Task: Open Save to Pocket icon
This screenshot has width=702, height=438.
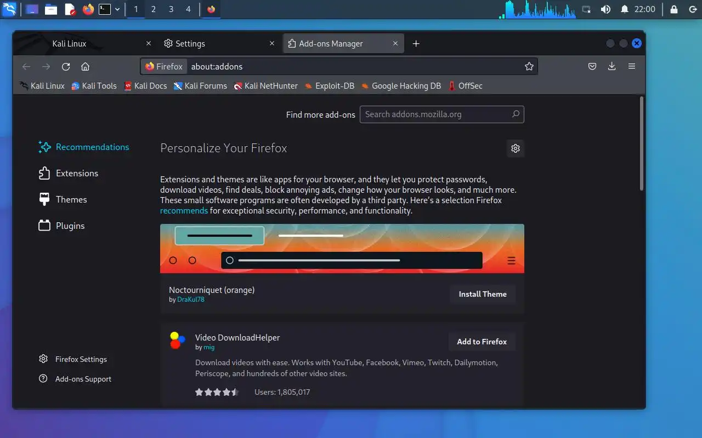Action: pos(592,67)
